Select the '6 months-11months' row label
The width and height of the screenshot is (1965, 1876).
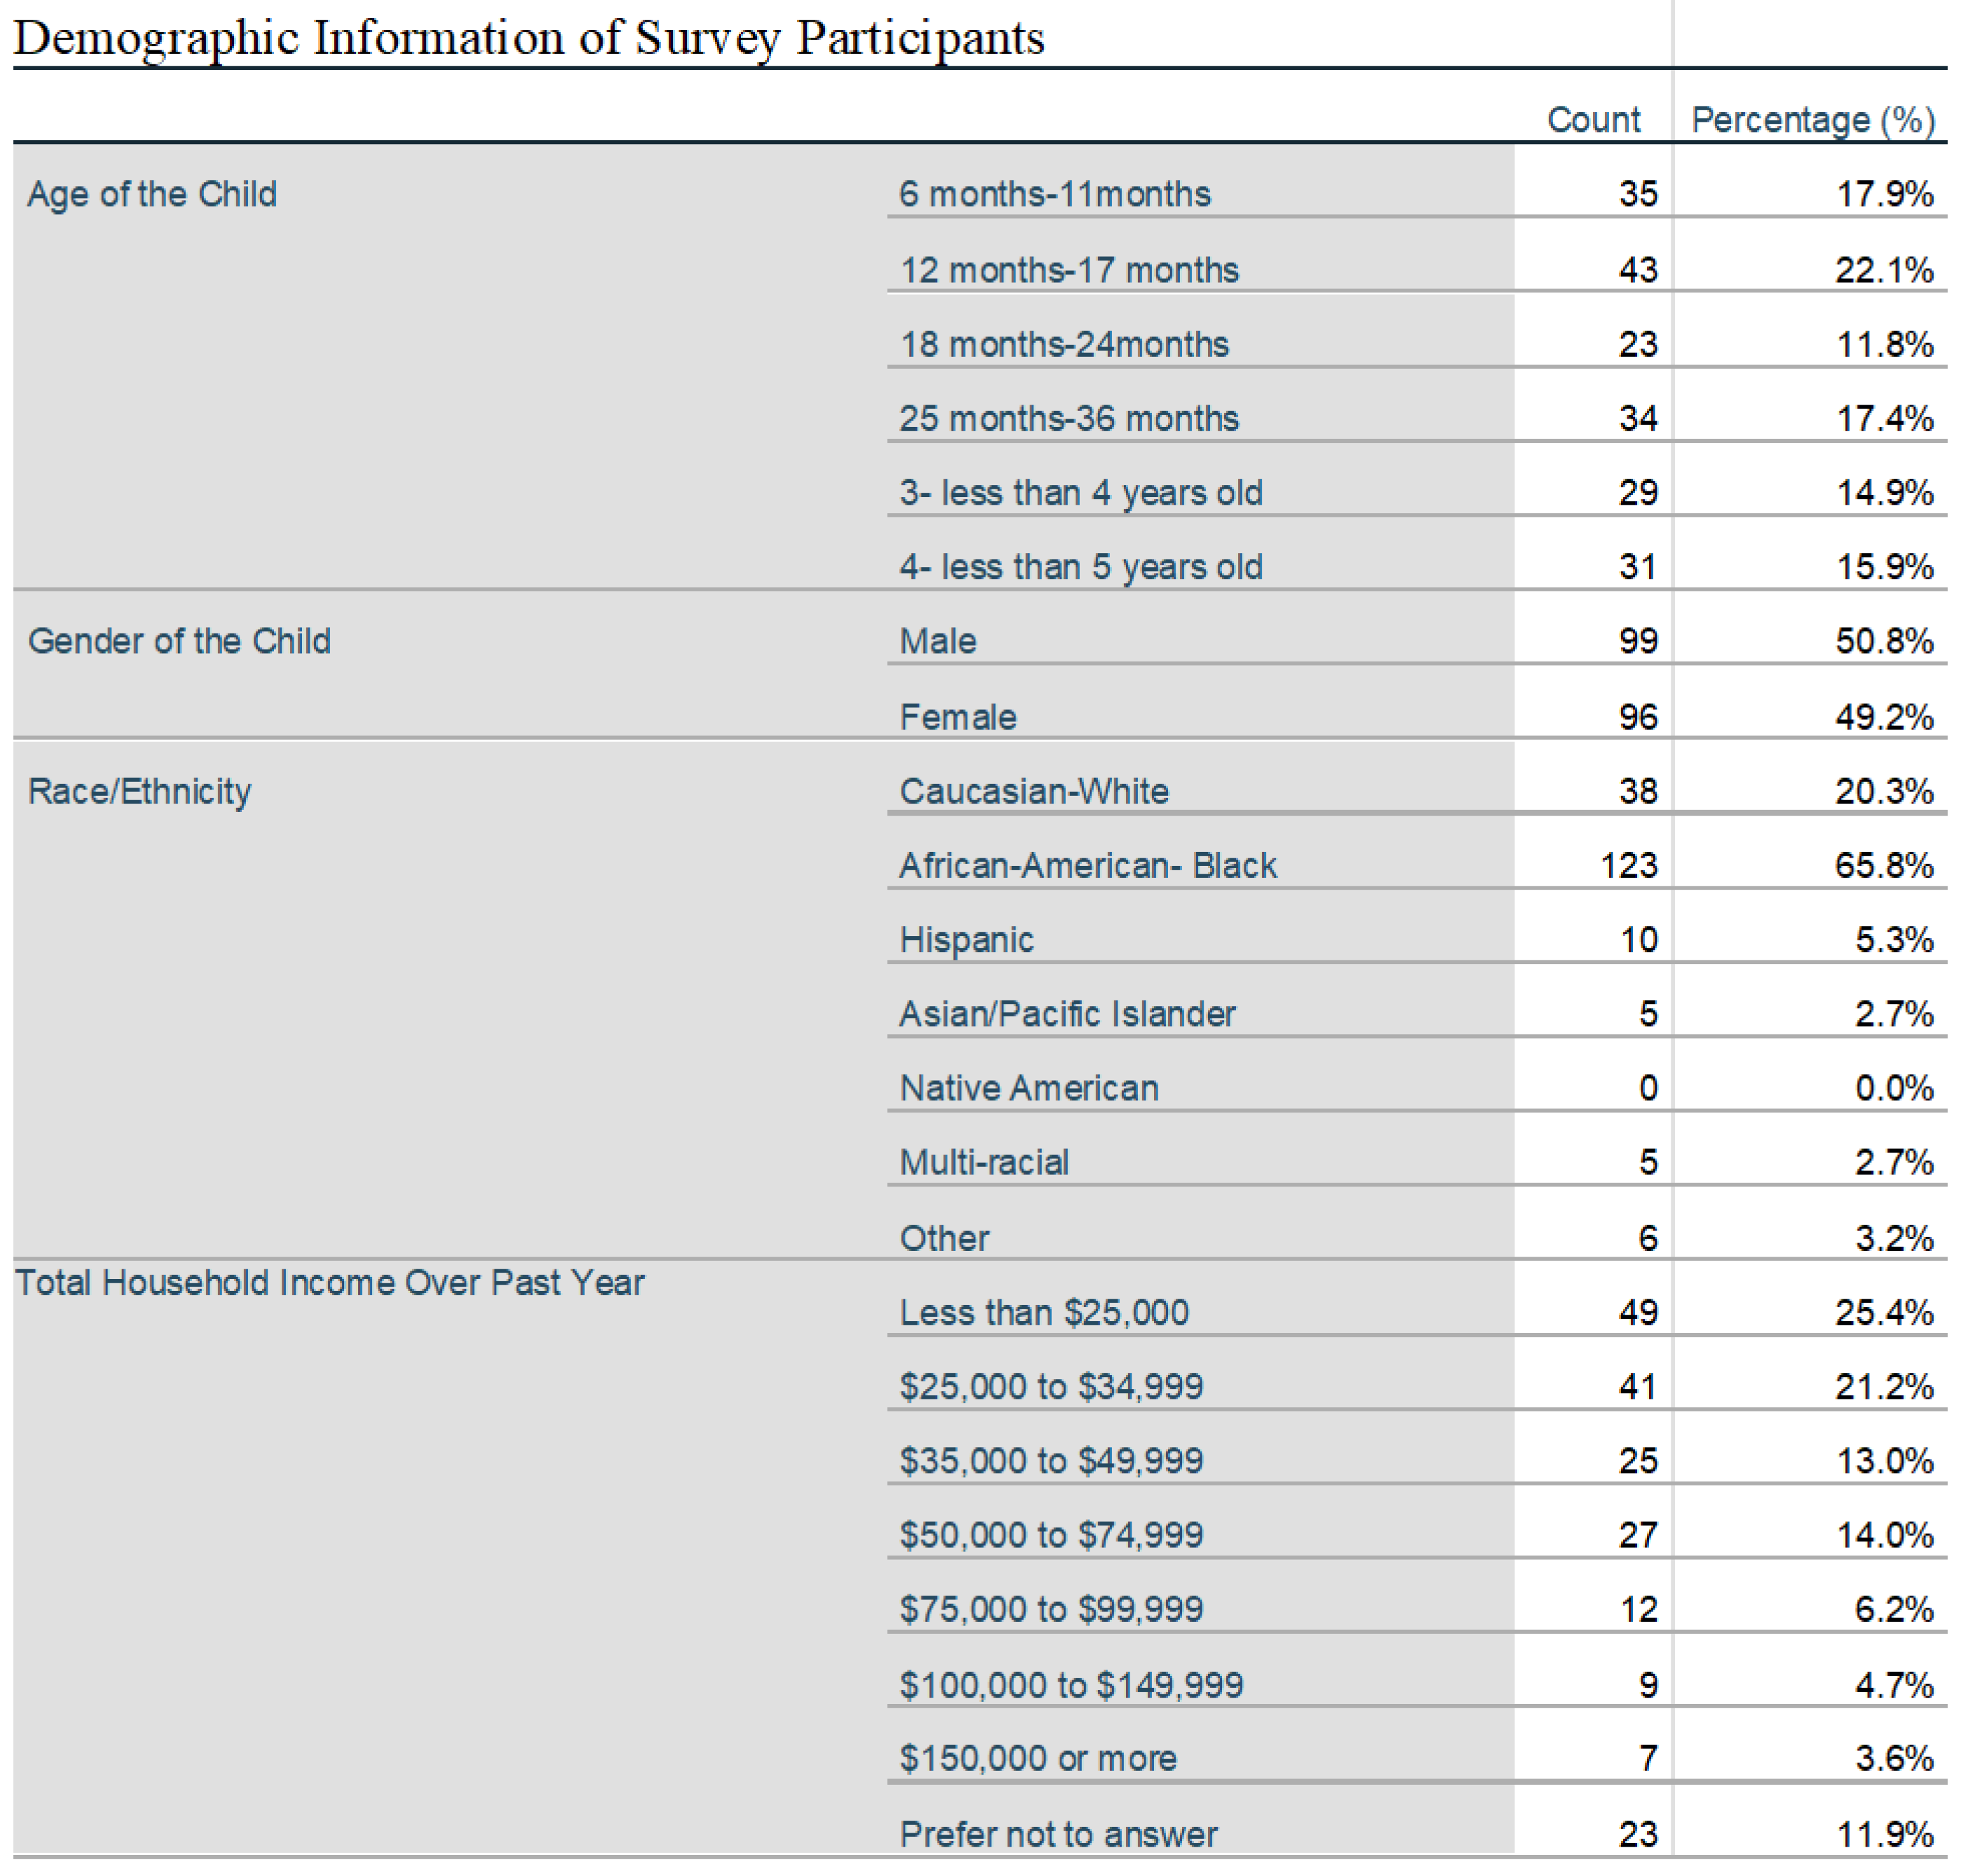1054,193
